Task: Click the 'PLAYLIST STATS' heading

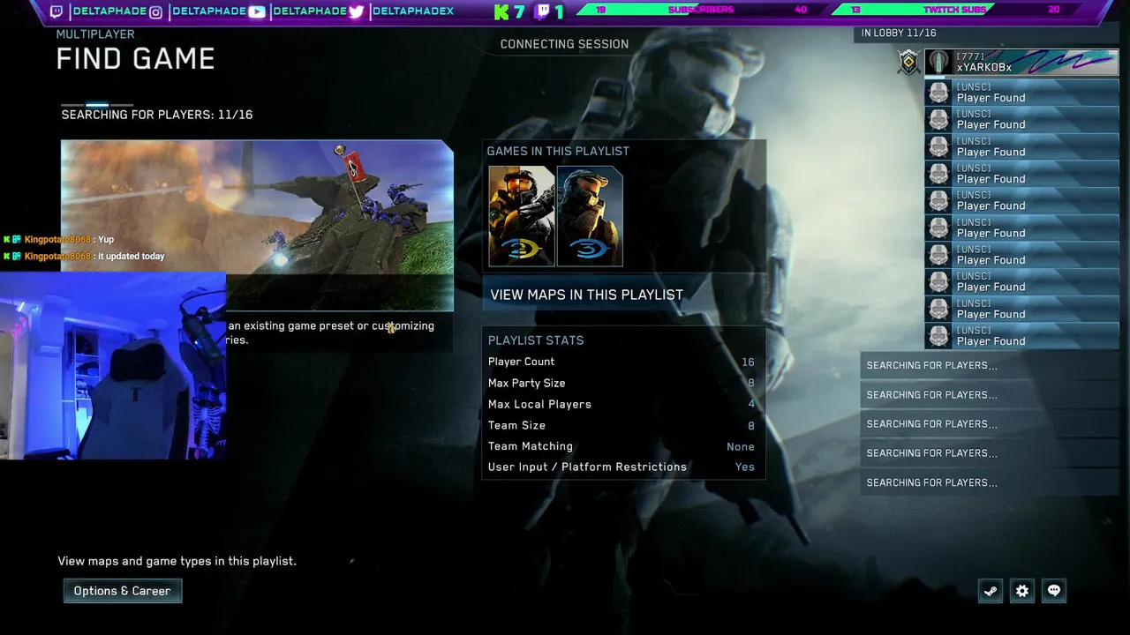Action: point(536,340)
